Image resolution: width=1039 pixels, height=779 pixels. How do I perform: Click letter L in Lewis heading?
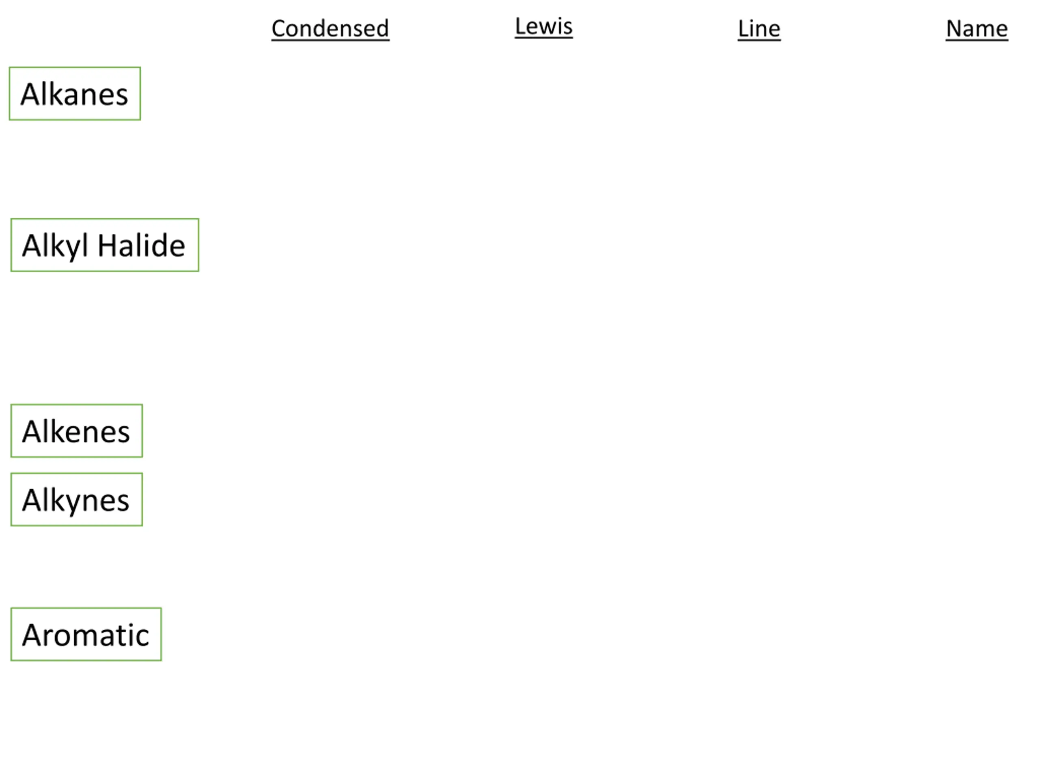tap(519, 26)
